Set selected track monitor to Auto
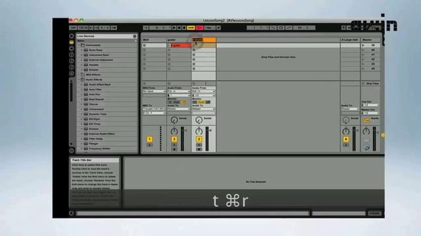Image resolution: width=421 pixels, height=236 pixels. (x=201, y=102)
